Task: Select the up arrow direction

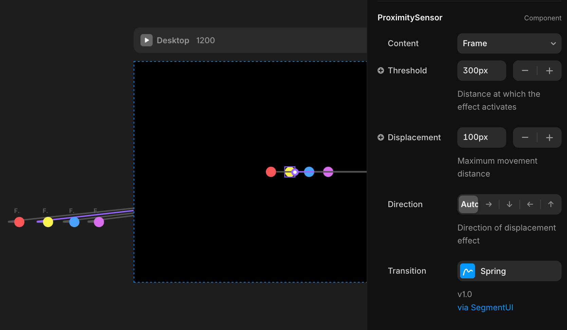Action: tap(551, 204)
